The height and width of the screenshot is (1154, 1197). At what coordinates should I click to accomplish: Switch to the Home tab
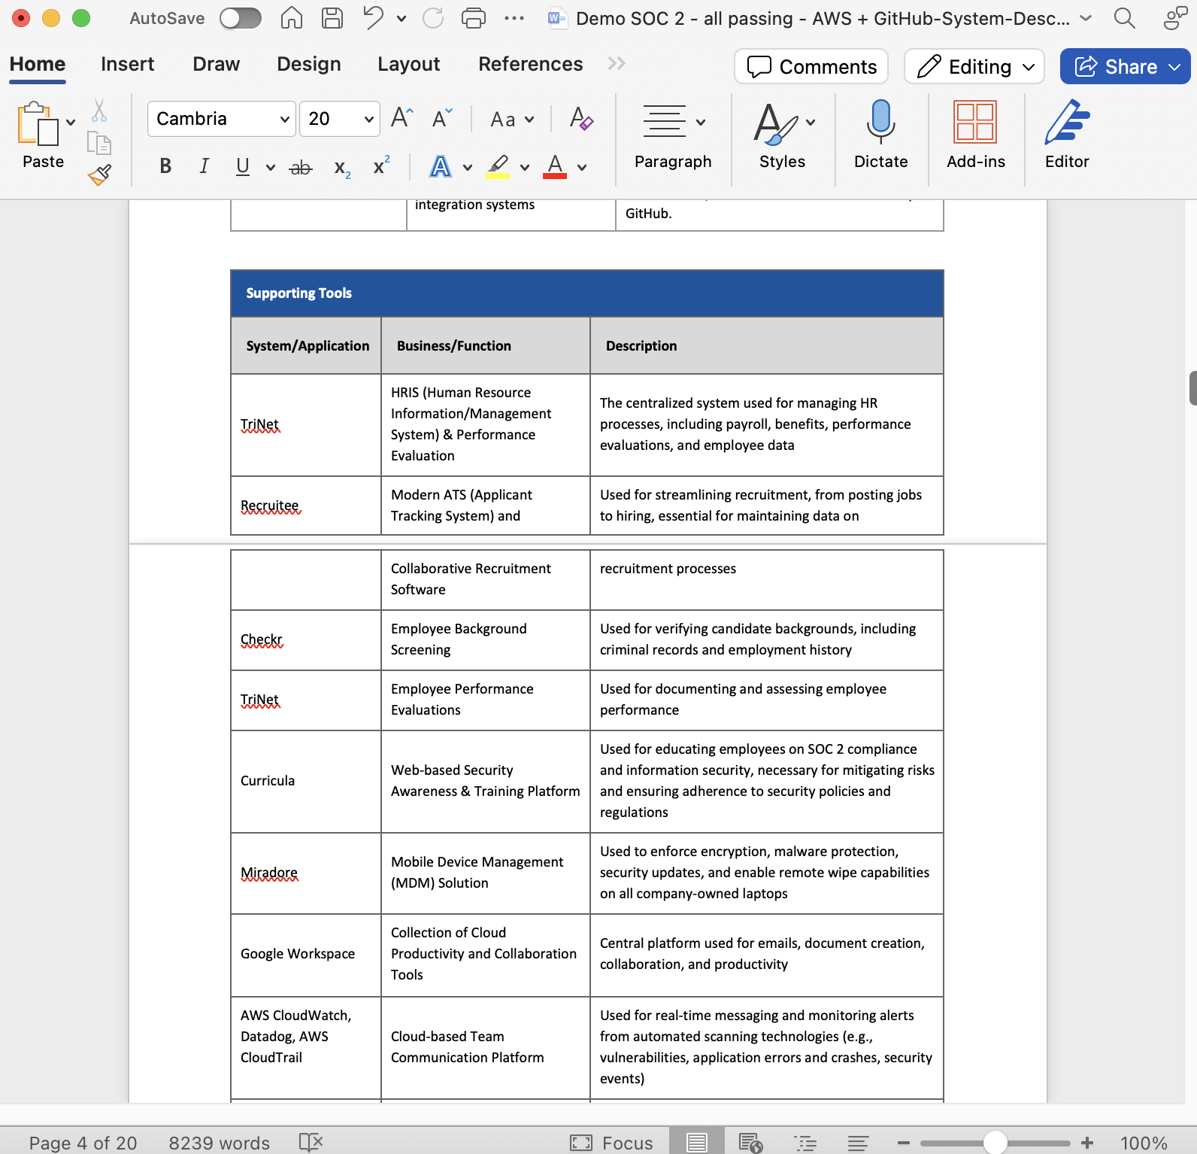pos(38,64)
